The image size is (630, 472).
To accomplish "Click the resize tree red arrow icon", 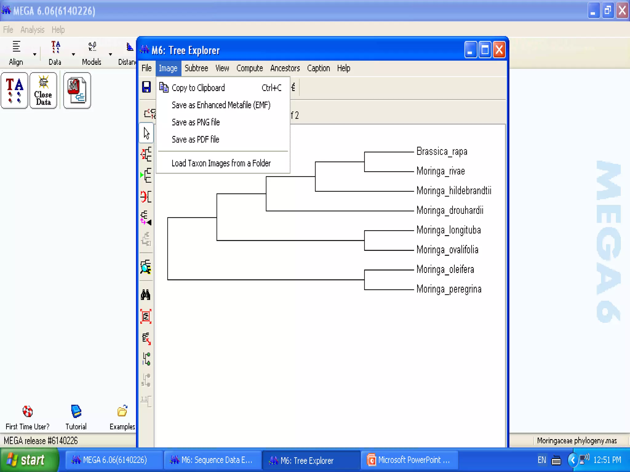I will [x=146, y=338].
